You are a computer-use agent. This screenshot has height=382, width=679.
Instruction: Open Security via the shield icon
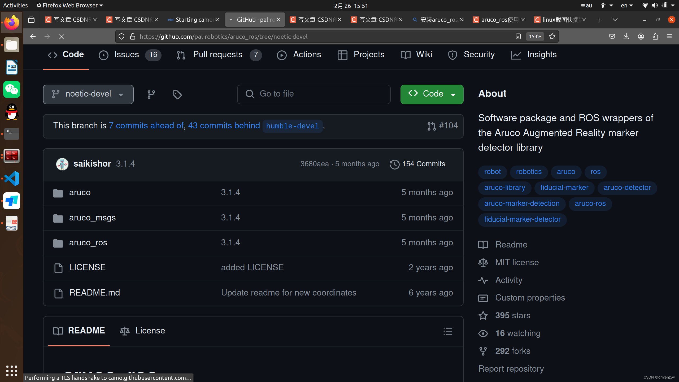click(x=452, y=55)
